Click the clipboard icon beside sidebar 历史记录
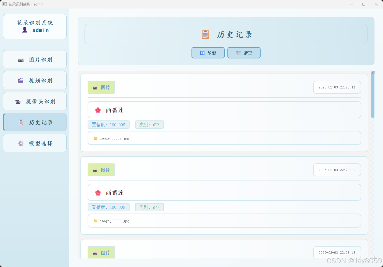Image resolution: width=383 pixels, height=267 pixels. click(21, 122)
